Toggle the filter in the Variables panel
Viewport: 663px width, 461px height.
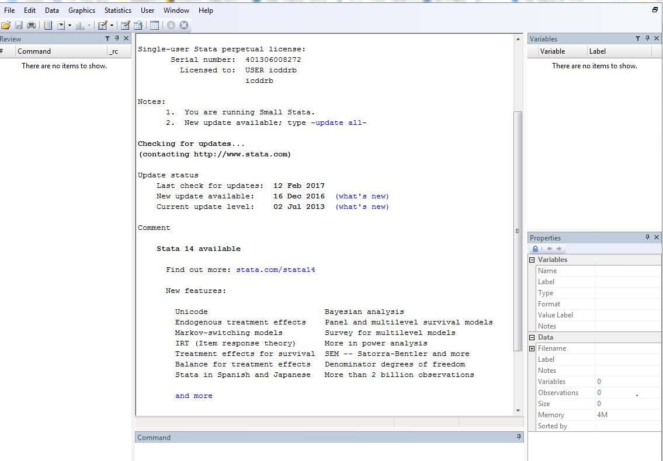[637, 39]
